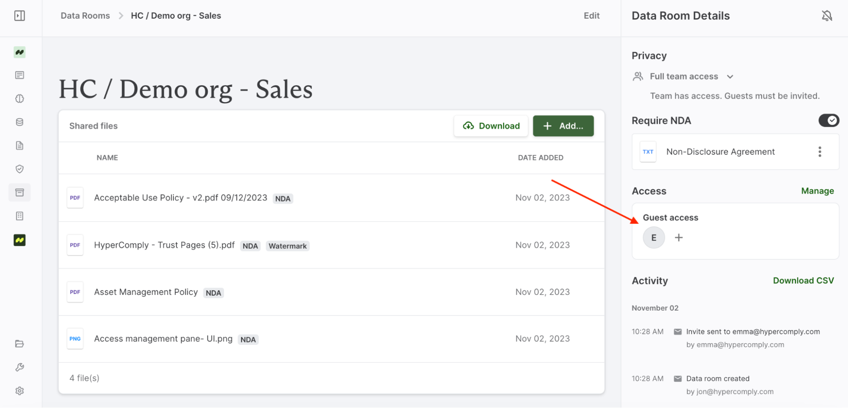
Task: Download the shared files
Action: point(491,126)
